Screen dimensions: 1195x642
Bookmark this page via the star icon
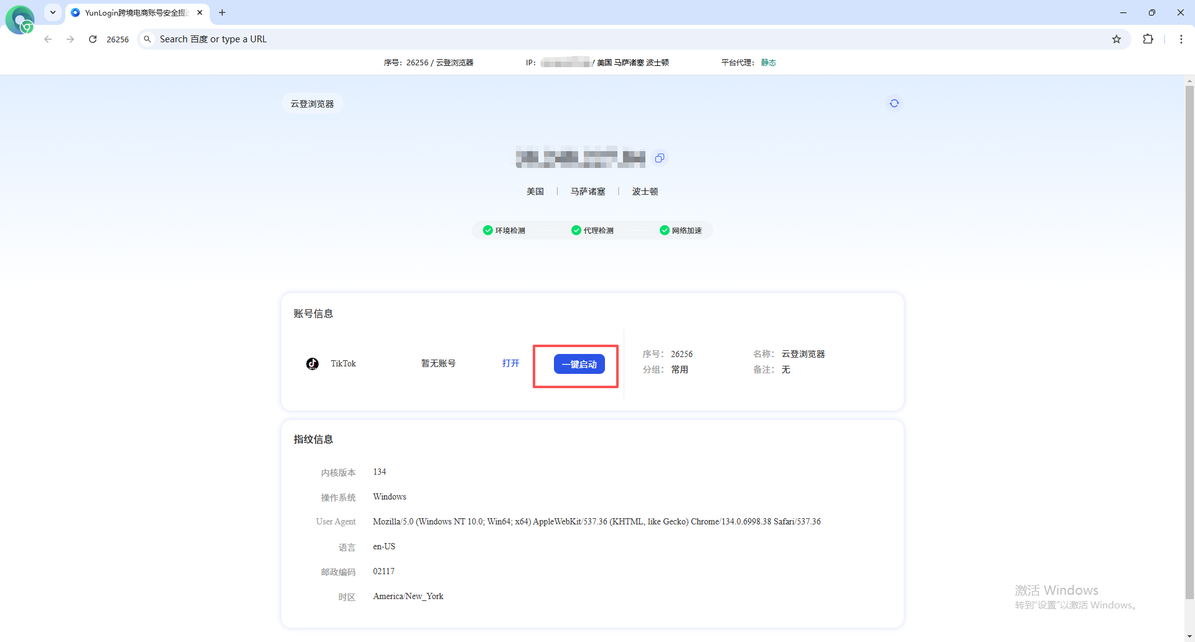coord(1117,39)
